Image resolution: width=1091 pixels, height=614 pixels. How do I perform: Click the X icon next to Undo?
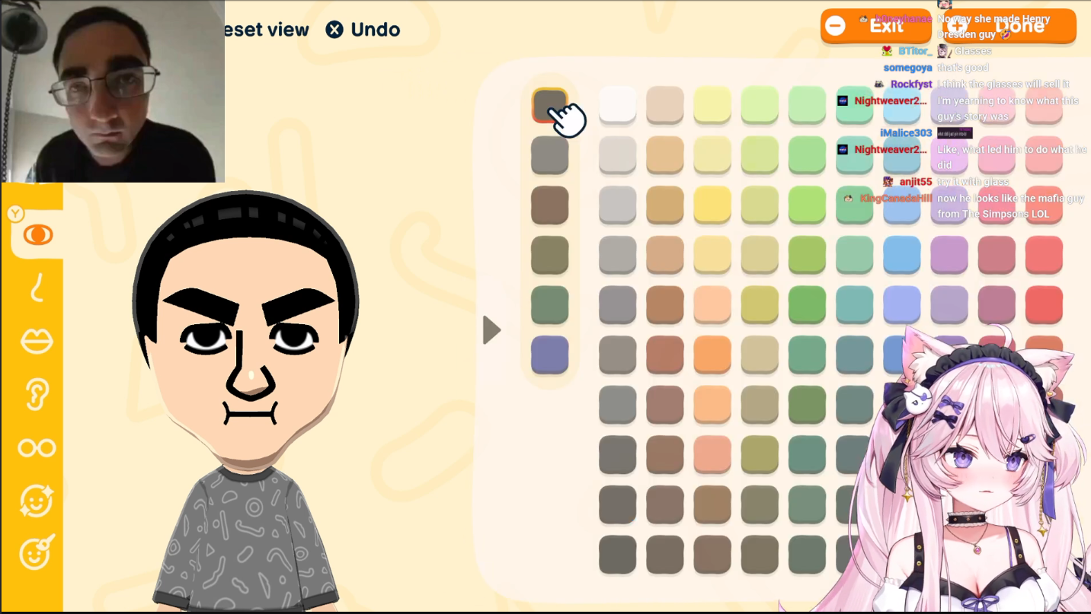[x=334, y=30]
